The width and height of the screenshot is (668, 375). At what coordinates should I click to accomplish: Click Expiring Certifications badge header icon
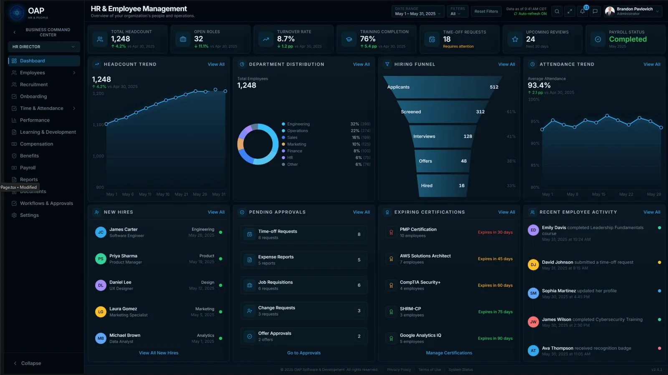387,212
